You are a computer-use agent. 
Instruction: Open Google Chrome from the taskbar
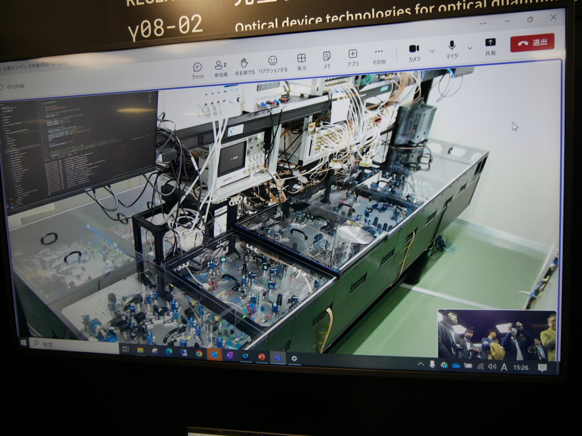click(199, 354)
